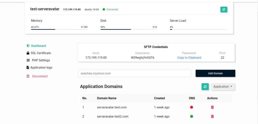Click the Created column header
Screen dimensions: 258x124
pyautogui.click(x=159, y=98)
